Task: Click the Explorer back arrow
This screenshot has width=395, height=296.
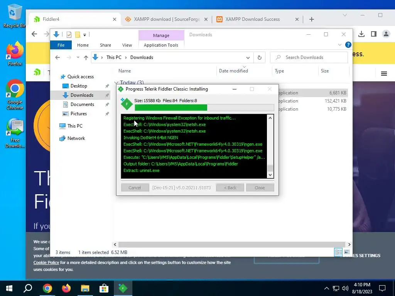Action: [57, 58]
